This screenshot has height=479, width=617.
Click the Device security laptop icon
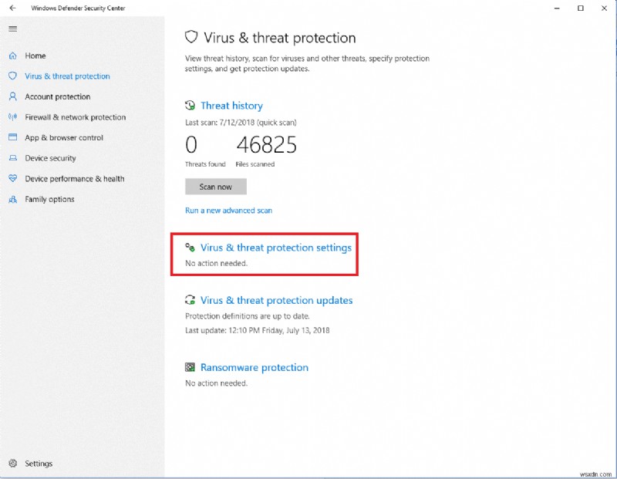pyautogui.click(x=12, y=158)
